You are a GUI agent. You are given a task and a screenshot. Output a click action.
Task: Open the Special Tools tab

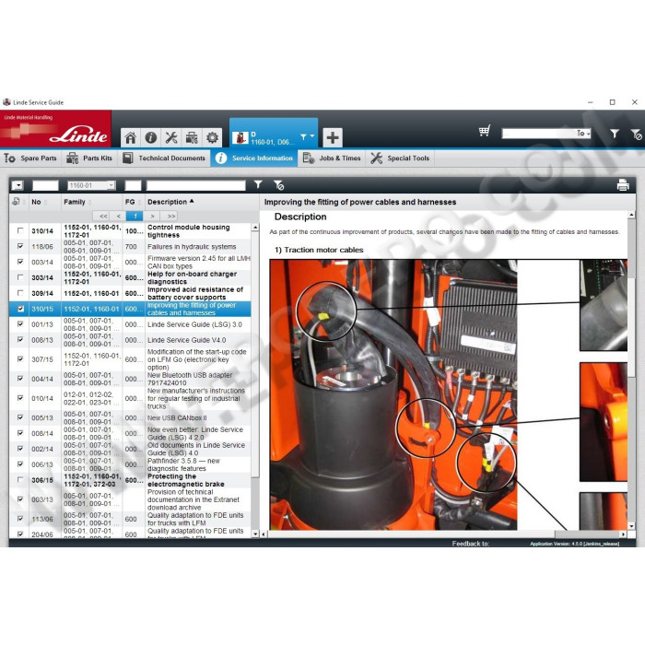[x=400, y=158]
